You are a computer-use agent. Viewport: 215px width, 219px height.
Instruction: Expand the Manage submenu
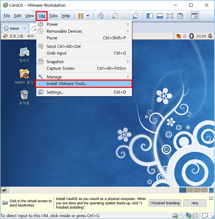point(84,77)
